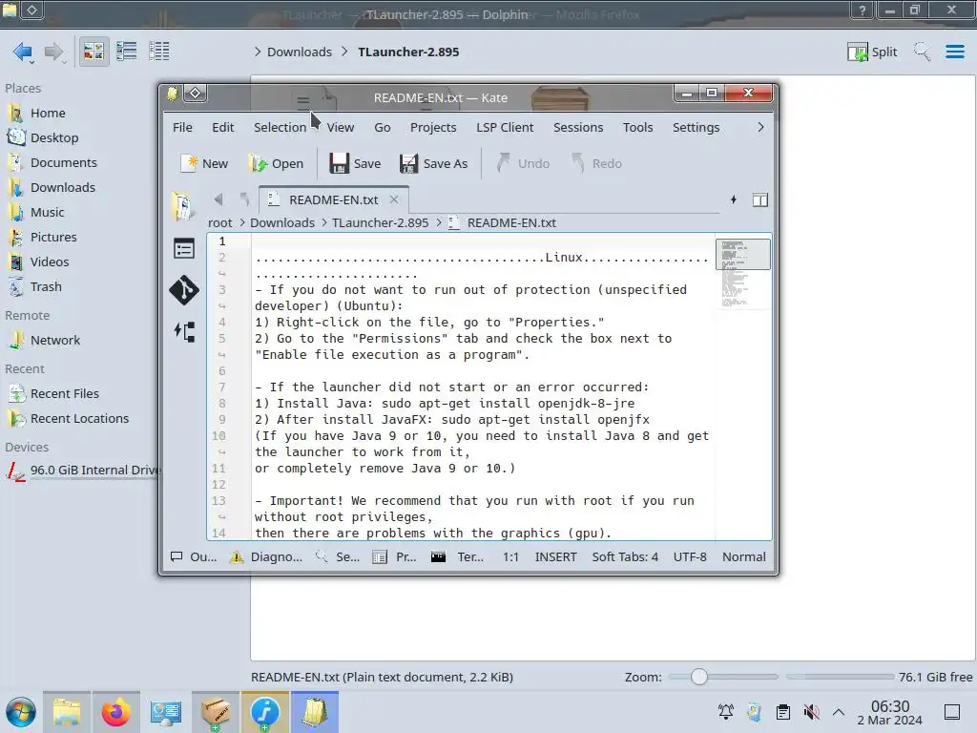Toggle Kate's Output panel

click(194, 556)
